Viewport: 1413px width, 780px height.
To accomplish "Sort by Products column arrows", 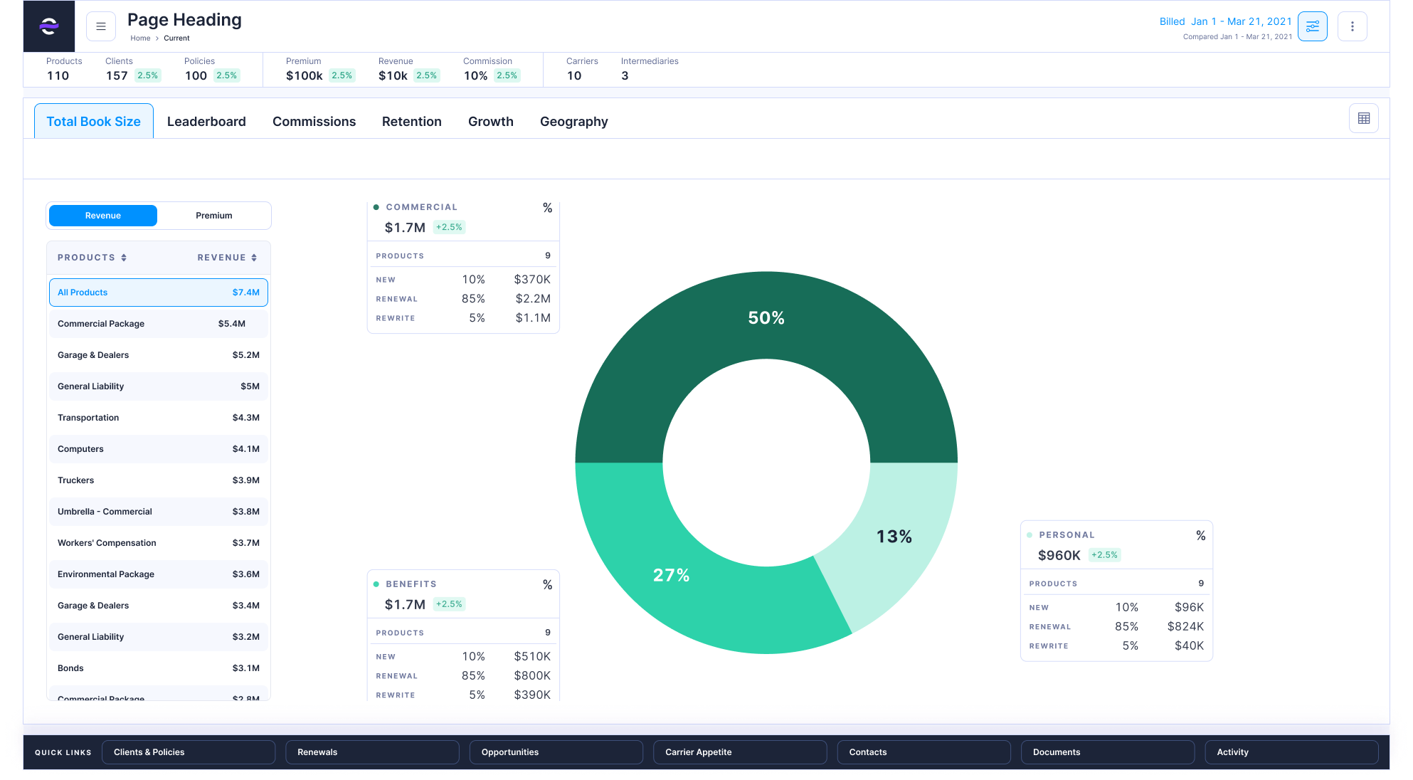I will click(x=124, y=258).
